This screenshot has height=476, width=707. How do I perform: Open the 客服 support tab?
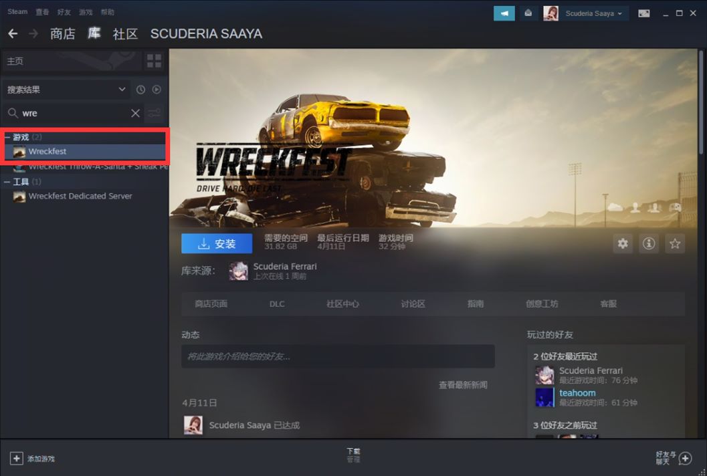pyautogui.click(x=608, y=304)
